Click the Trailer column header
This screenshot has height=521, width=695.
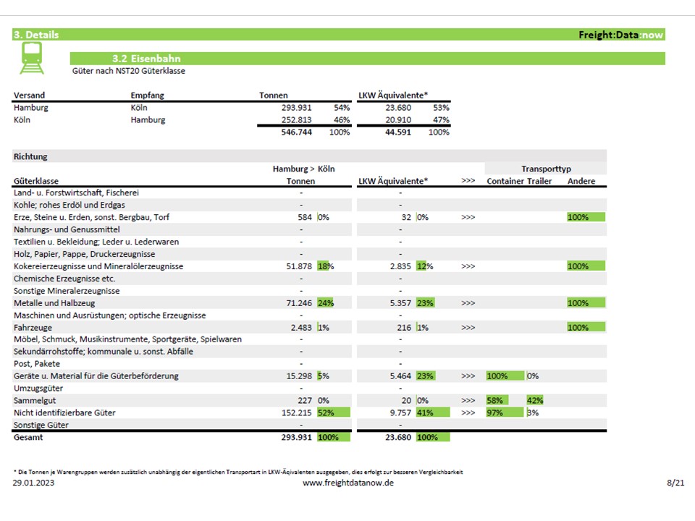point(539,181)
